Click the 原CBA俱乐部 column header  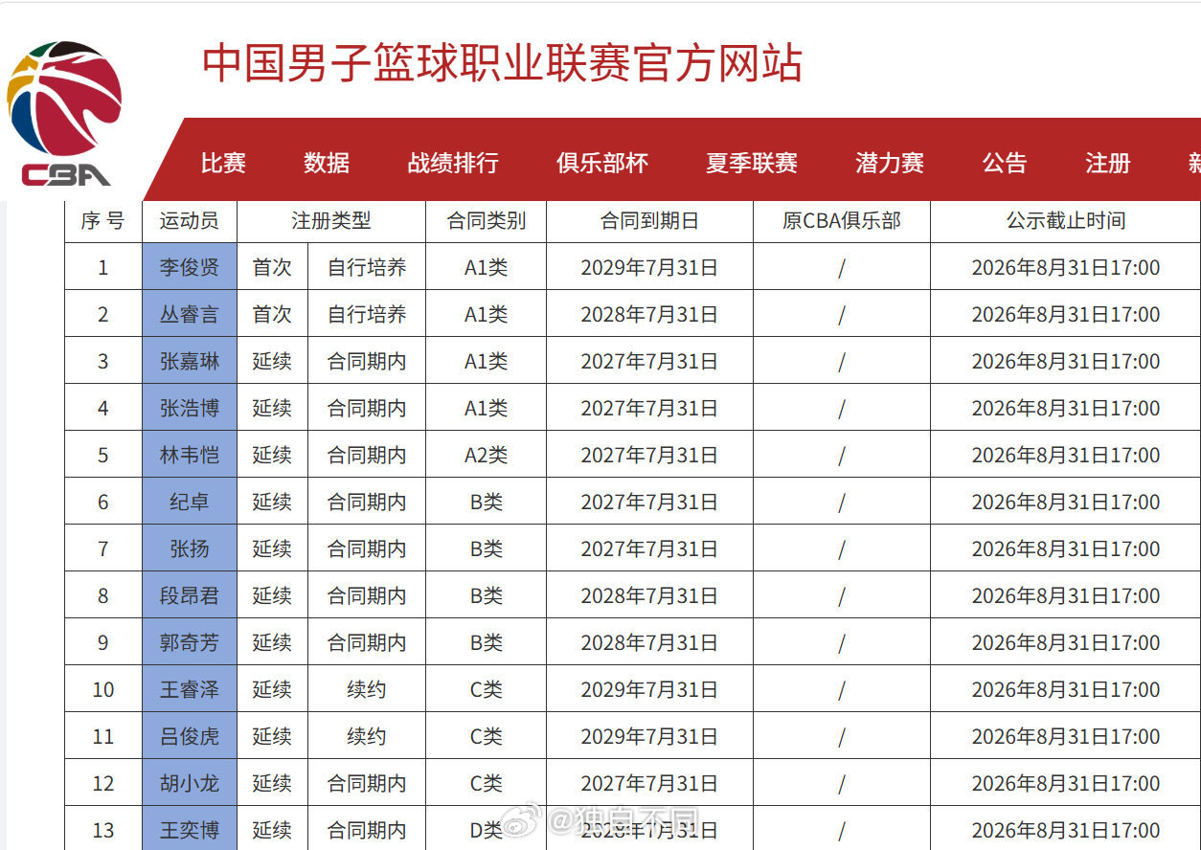click(842, 221)
